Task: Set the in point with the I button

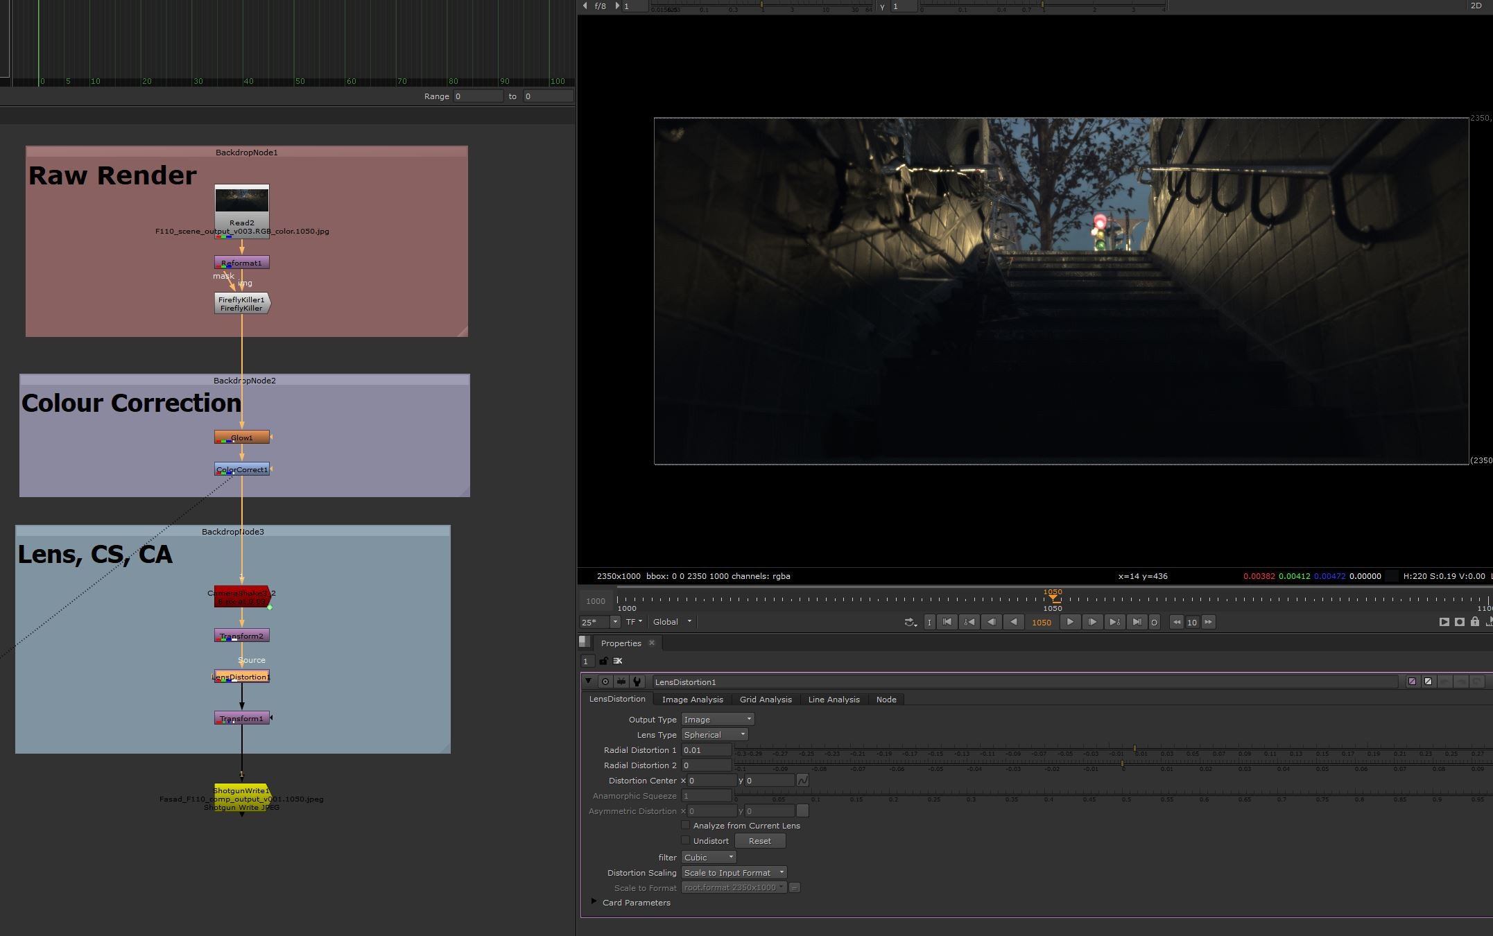Action: [x=929, y=622]
